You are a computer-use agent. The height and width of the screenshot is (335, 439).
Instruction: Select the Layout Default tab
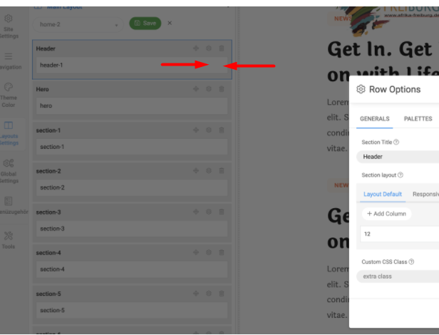tap(383, 194)
